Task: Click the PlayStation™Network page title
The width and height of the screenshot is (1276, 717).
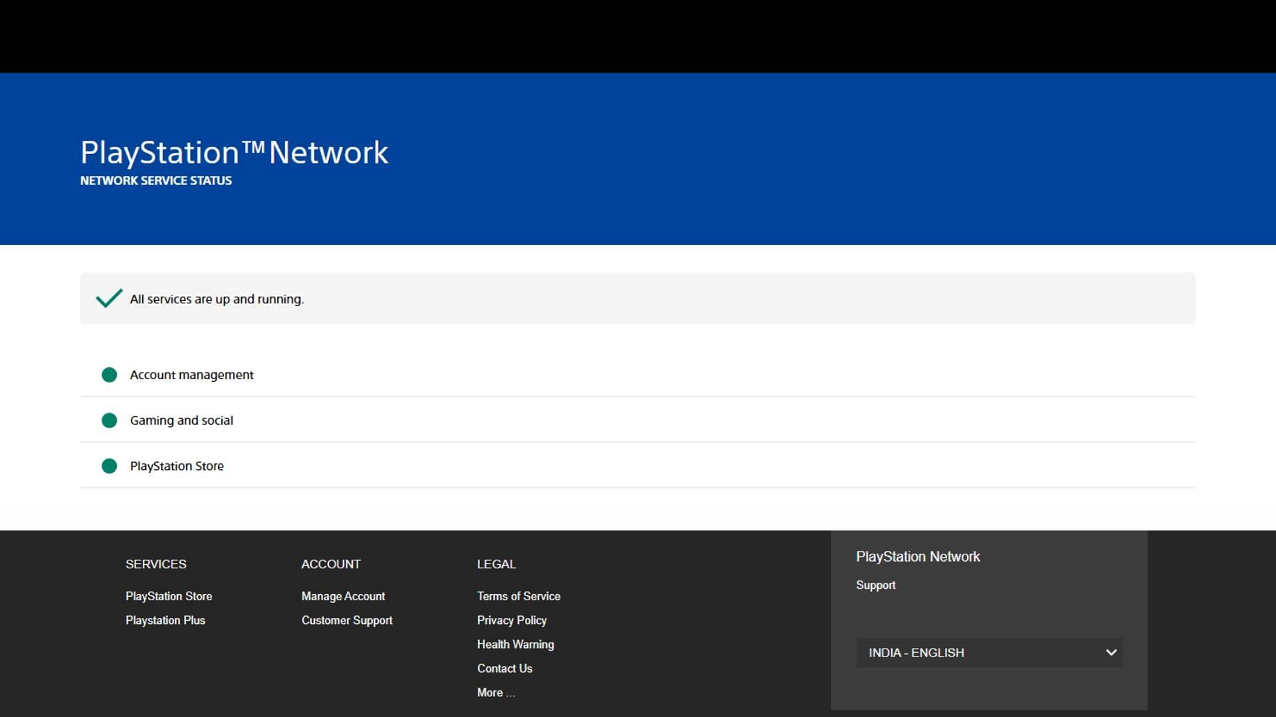Action: pos(234,153)
